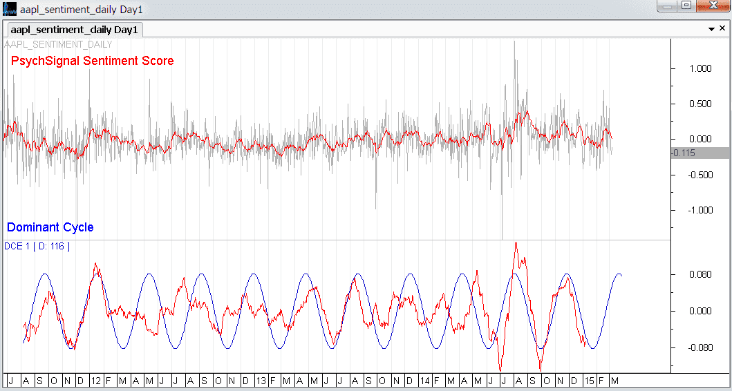Close the window with the red X button

tap(713, 6)
